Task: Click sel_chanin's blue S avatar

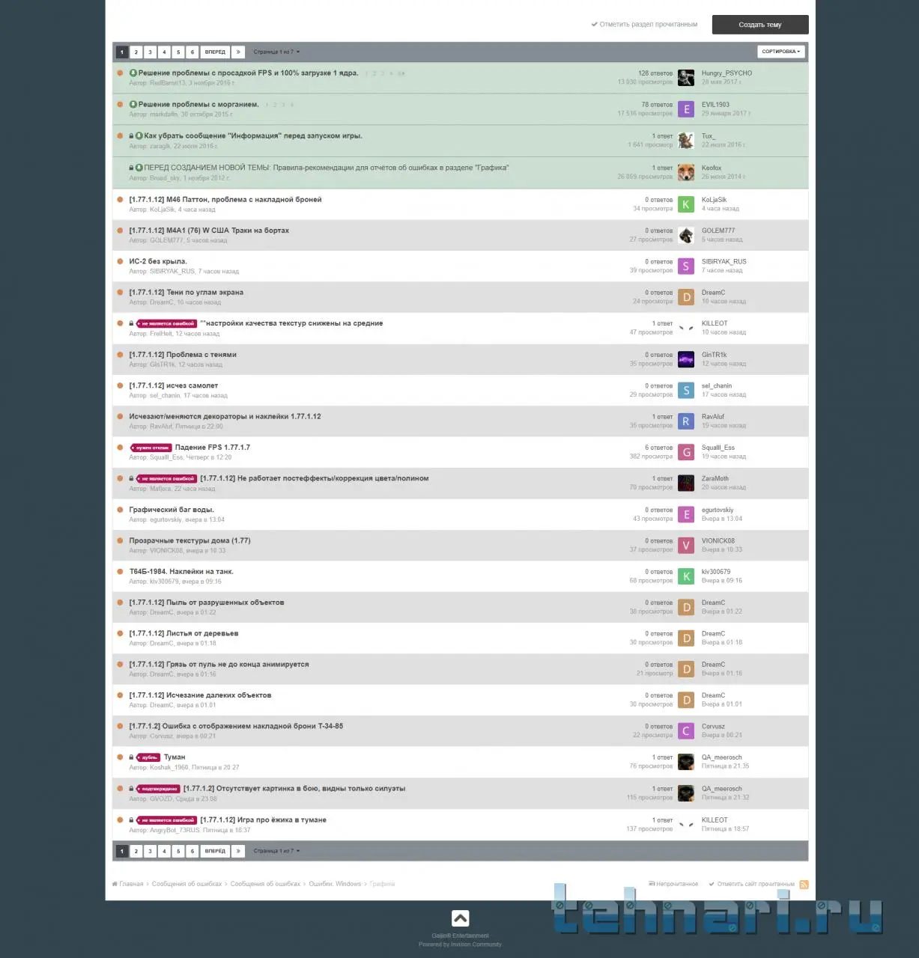Action: tap(686, 391)
